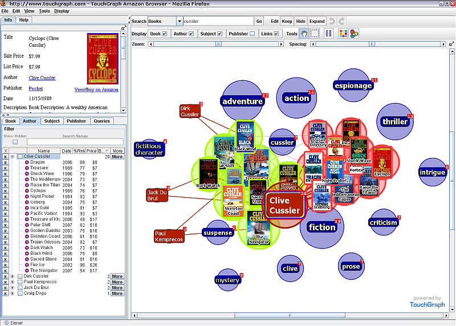456x326 pixels.
Task: Toggle the Book display checkbox
Action: 165,34
